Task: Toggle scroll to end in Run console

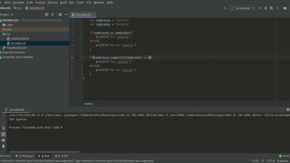Action: coord(3,134)
